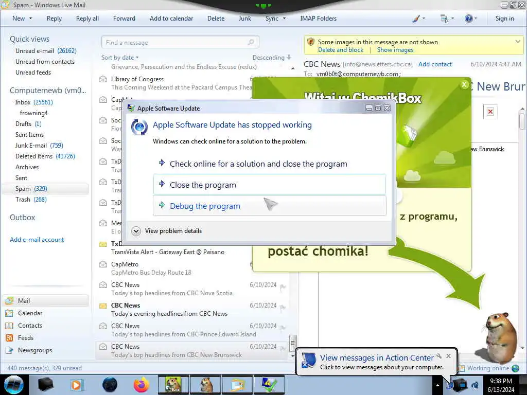This screenshot has width=527, height=395.
Task: Close the ChomikBox green popup
Action: pyautogui.click(x=465, y=85)
